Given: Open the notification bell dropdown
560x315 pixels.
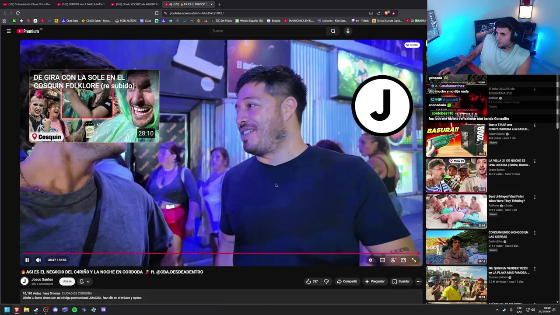Looking at the screenshot, I should 84,281.
